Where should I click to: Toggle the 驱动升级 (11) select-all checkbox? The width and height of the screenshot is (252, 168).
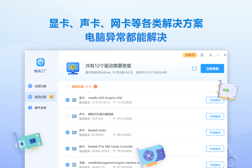[x=68, y=87]
